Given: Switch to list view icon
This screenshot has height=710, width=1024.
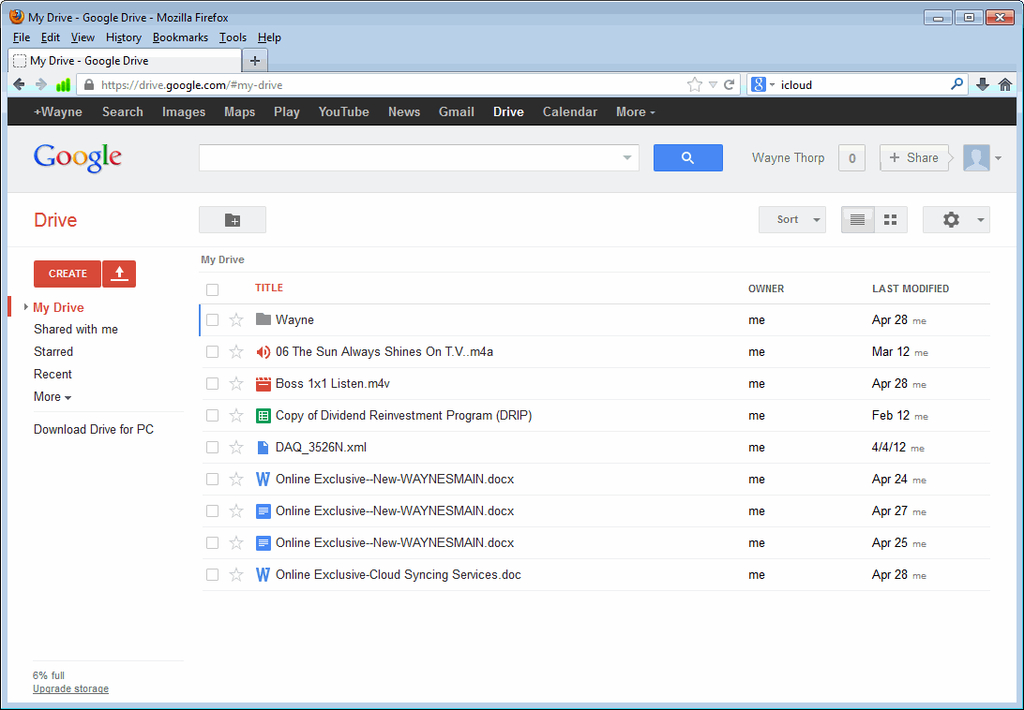Looking at the screenshot, I should pos(857,220).
